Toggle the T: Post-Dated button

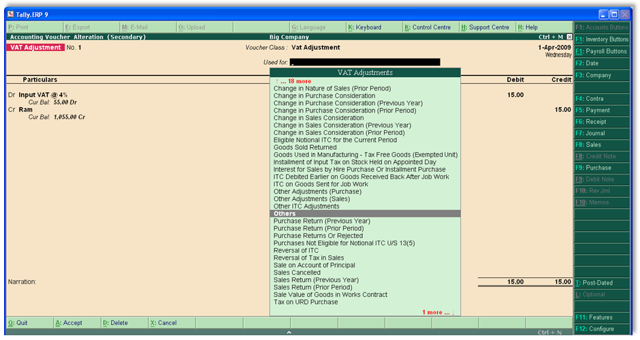[602, 283]
